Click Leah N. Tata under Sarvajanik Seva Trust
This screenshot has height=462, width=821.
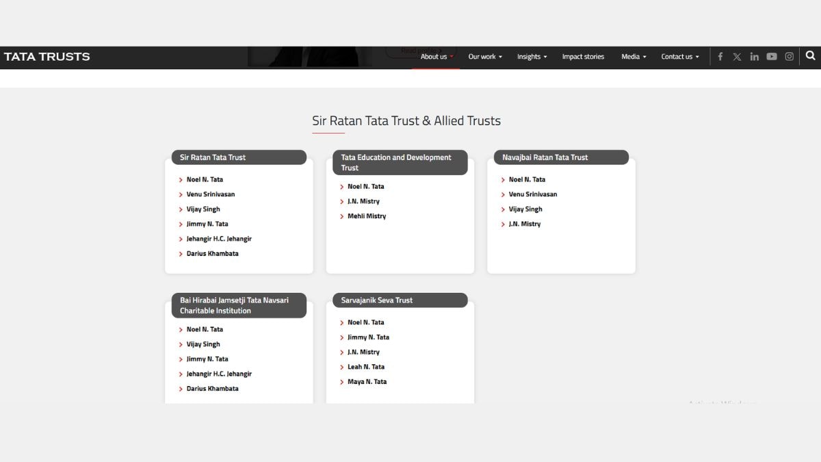[366, 367]
